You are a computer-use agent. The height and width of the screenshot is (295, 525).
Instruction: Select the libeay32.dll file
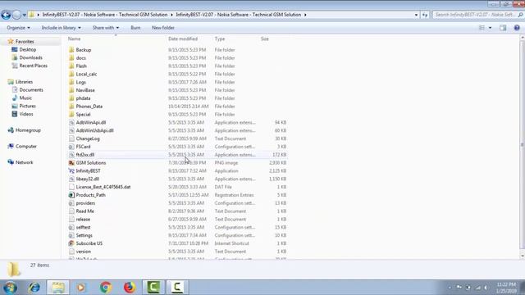88,179
